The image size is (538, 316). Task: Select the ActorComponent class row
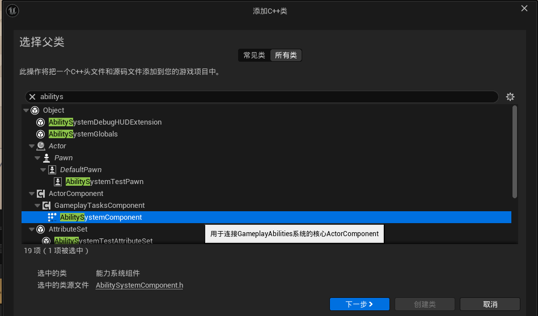tap(266, 194)
